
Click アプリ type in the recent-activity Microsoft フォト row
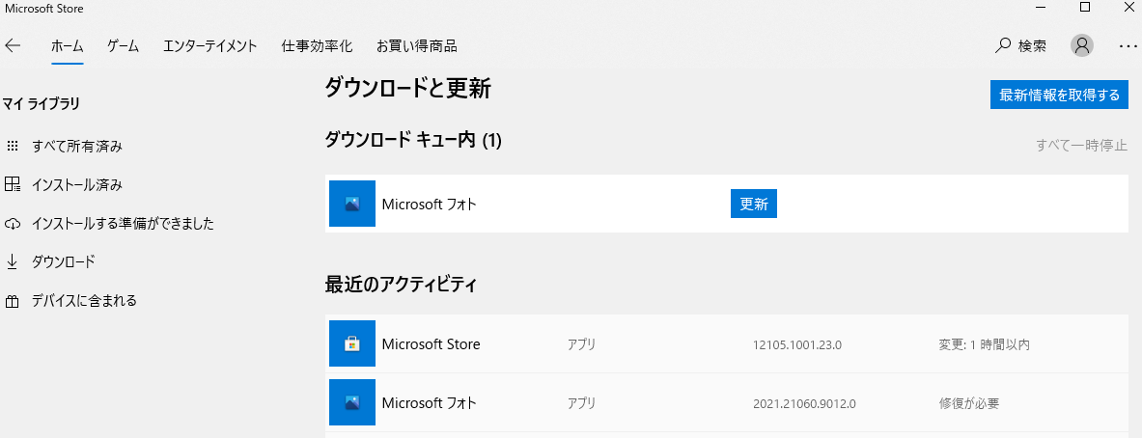[582, 403]
